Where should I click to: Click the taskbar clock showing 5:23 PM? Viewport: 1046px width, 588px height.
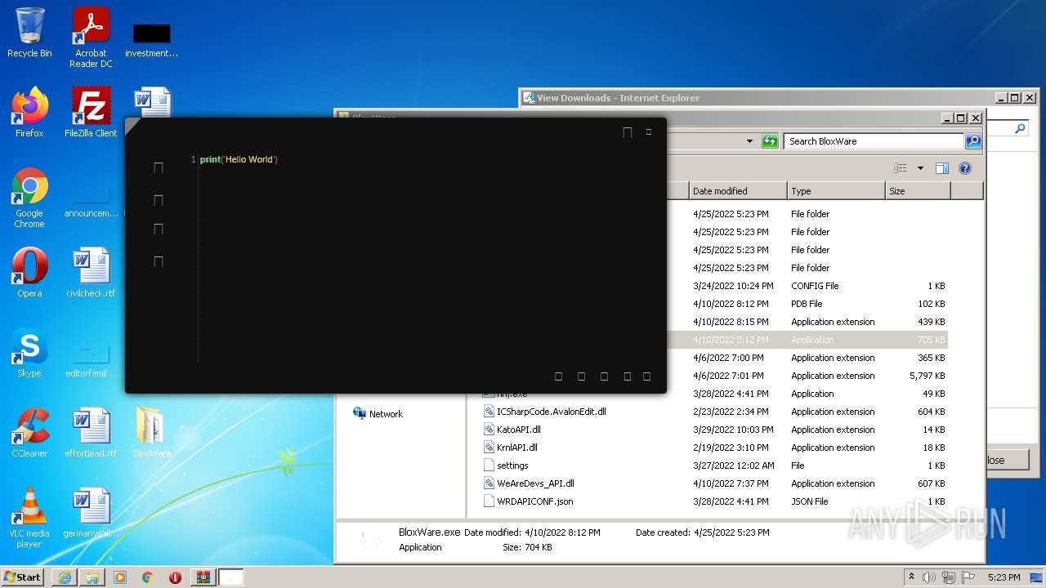click(1004, 577)
